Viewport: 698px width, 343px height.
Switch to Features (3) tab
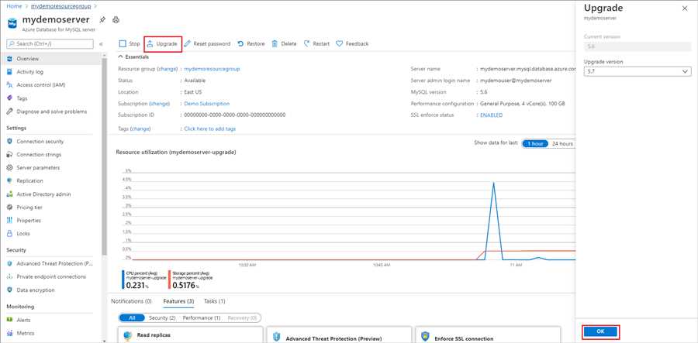[x=178, y=301]
